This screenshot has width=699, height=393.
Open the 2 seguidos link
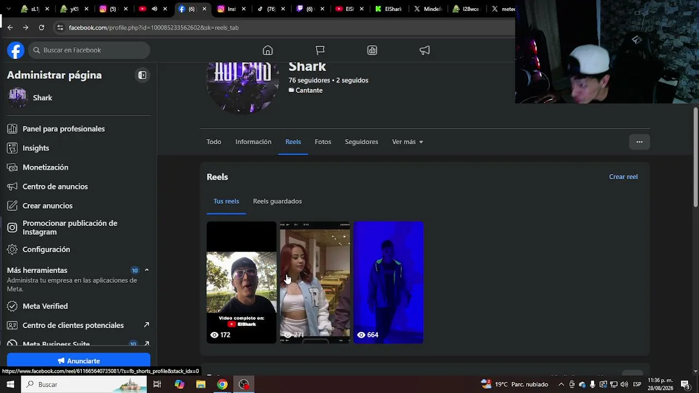point(352,80)
